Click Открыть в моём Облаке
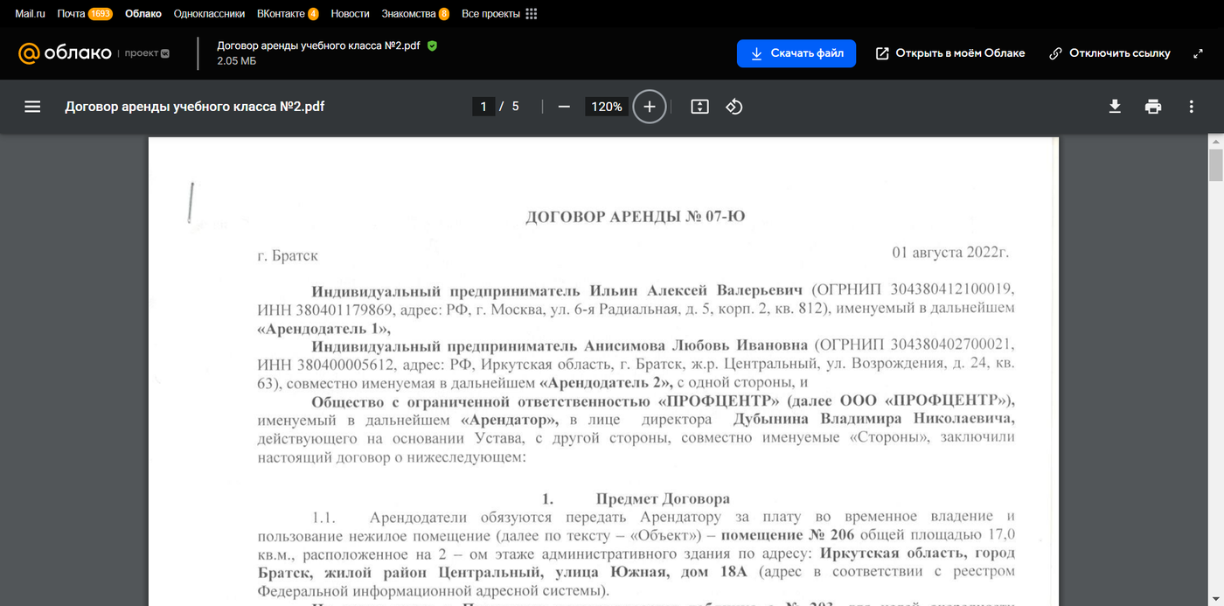 click(949, 53)
